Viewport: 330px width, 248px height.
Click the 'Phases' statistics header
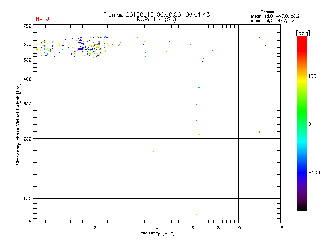pos(267,12)
